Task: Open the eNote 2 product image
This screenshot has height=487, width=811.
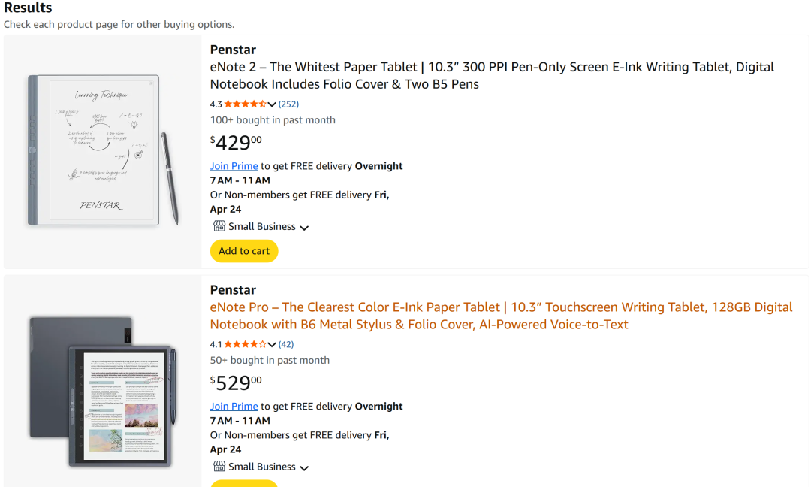Action: point(103,150)
